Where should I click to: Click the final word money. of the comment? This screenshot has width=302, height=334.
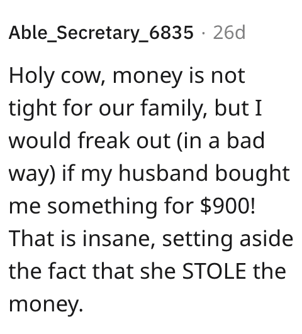click(x=46, y=304)
